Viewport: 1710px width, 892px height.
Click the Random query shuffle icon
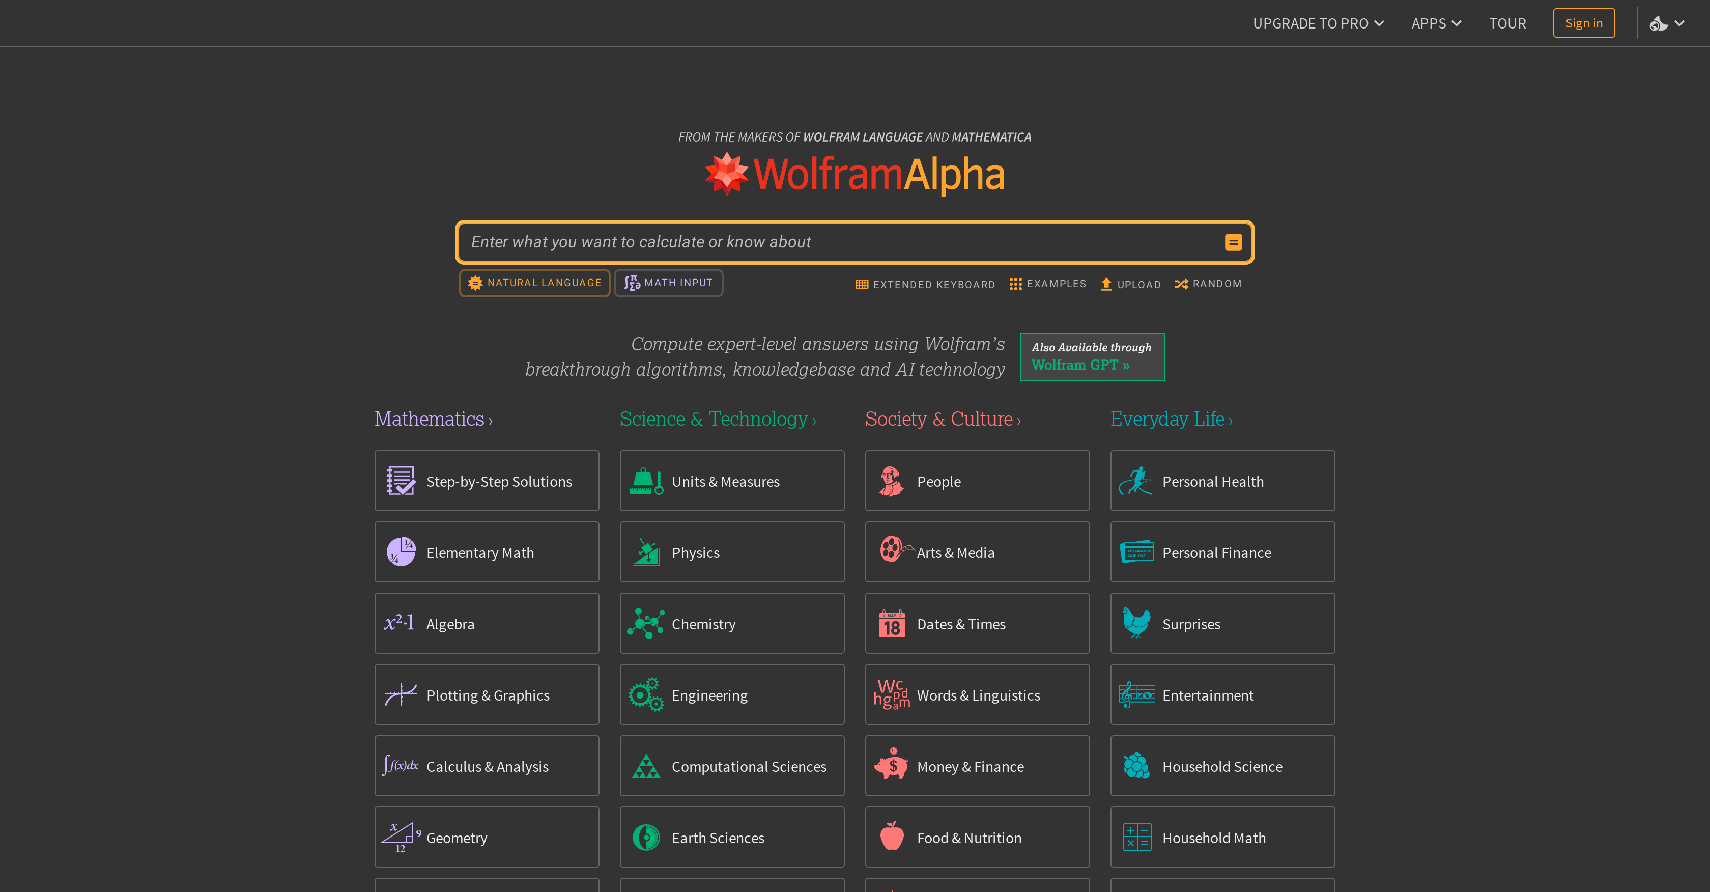[x=1182, y=284]
